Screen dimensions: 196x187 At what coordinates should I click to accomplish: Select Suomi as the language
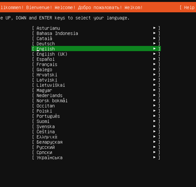point(96,121)
